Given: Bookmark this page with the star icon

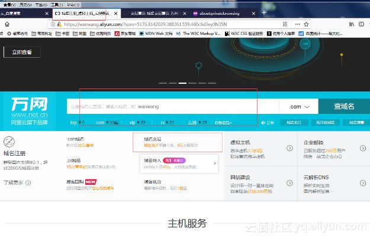Looking at the screenshot, I should (306, 24).
